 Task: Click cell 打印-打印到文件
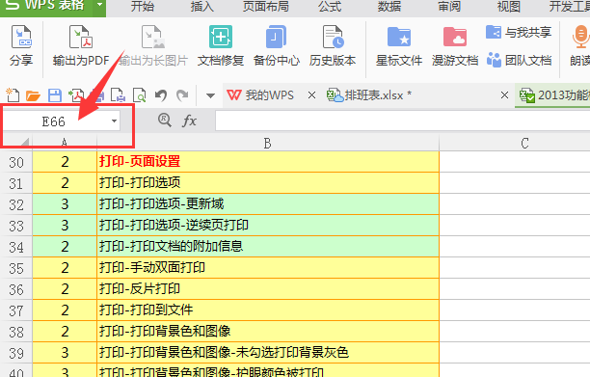click(268, 310)
